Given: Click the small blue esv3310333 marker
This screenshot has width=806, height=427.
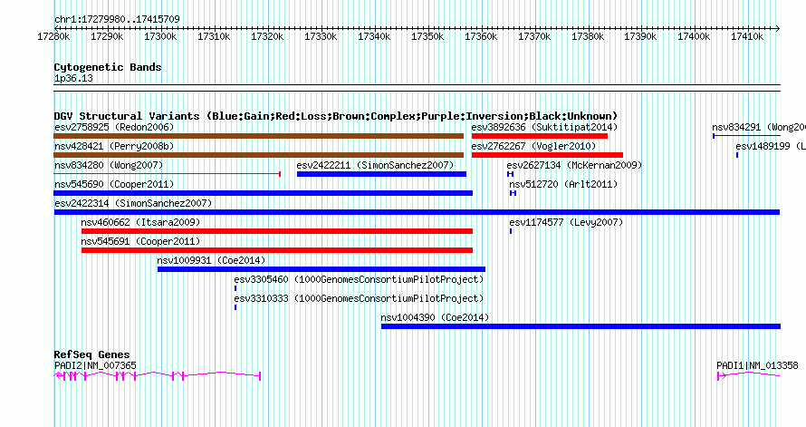Looking at the screenshot, I should 235,307.
